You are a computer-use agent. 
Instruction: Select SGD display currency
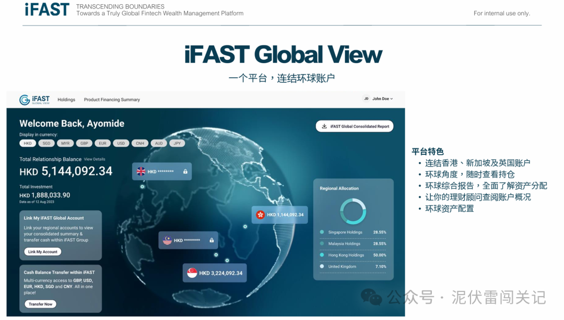(46, 143)
